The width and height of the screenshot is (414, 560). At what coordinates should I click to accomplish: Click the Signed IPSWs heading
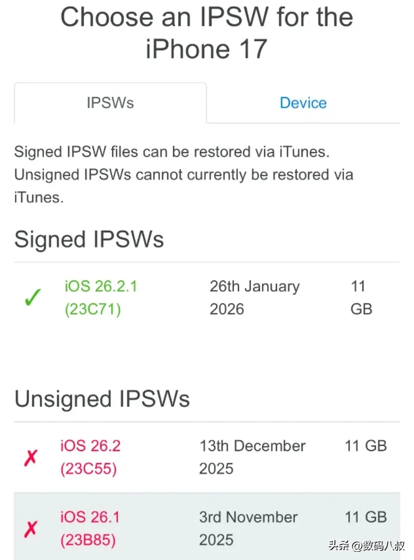coord(89,240)
